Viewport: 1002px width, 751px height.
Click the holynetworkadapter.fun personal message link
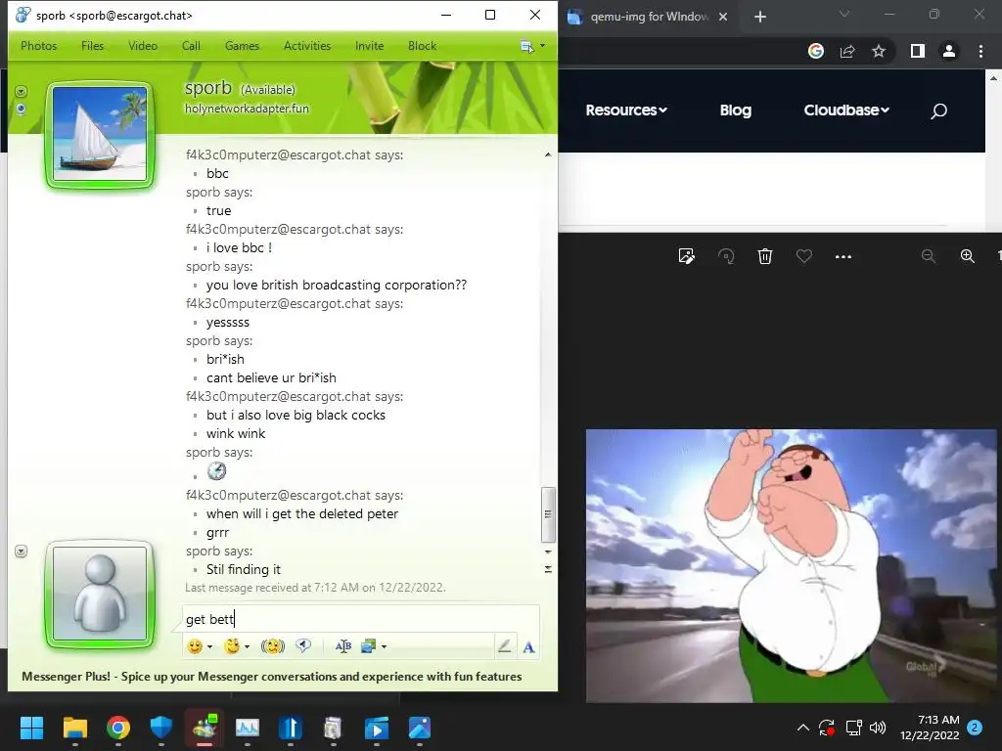pyautogui.click(x=247, y=109)
